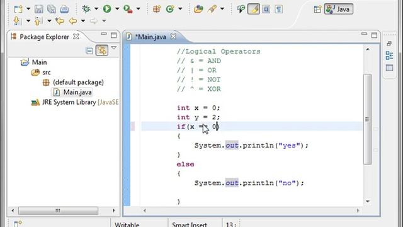This screenshot has height=227, width=403.
Task: Click the 'else' keyword in code
Action: click(185, 164)
